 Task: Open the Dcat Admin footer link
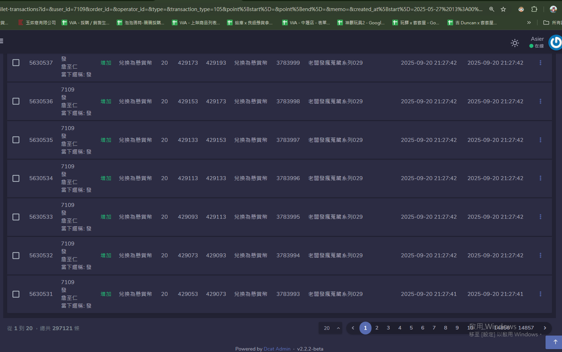(277, 349)
